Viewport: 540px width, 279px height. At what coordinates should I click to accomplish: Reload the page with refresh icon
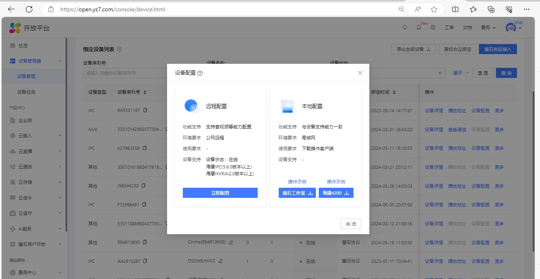click(x=29, y=9)
